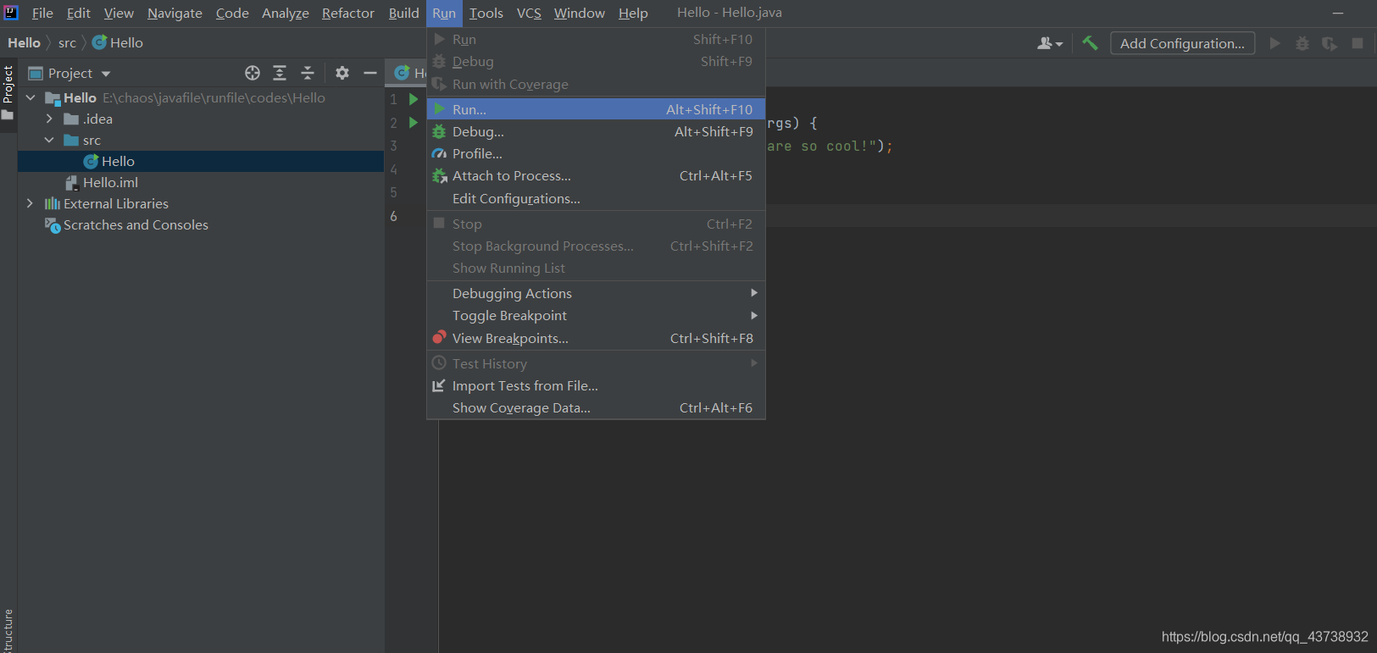Click Hello in the navigation breadcrumb root
1377x653 pixels.
tap(24, 42)
